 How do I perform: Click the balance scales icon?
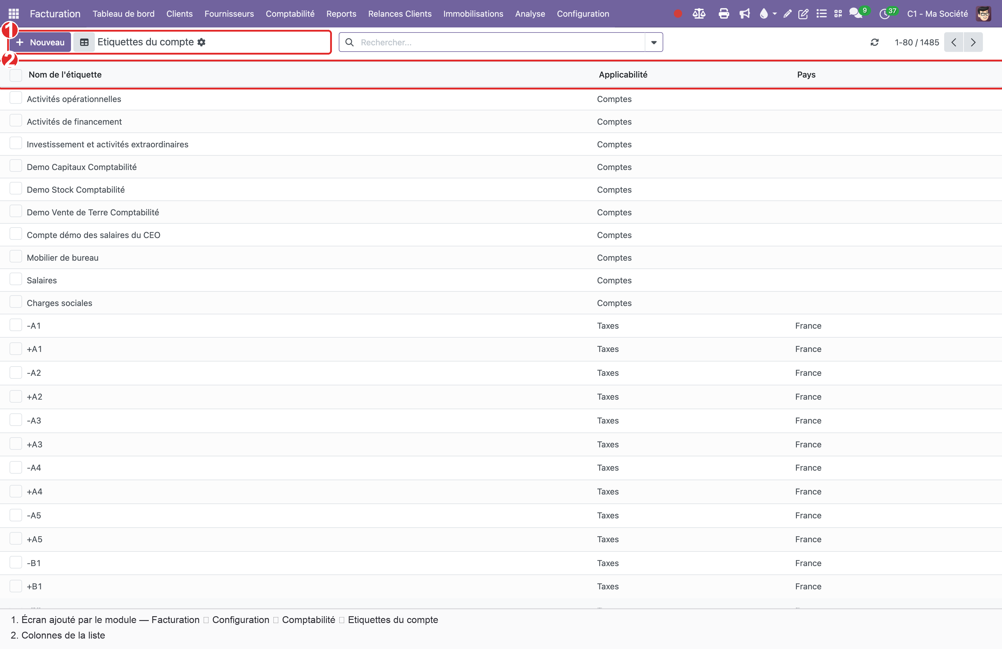point(699,13)
